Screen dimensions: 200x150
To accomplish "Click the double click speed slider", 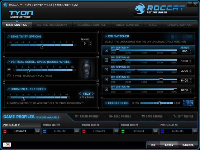I will click(157, 103).
